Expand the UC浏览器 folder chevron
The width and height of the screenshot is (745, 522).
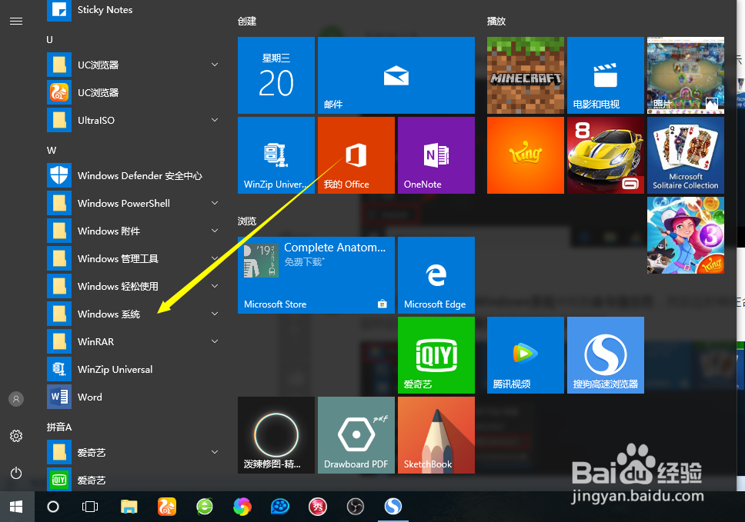click(215, 65)
